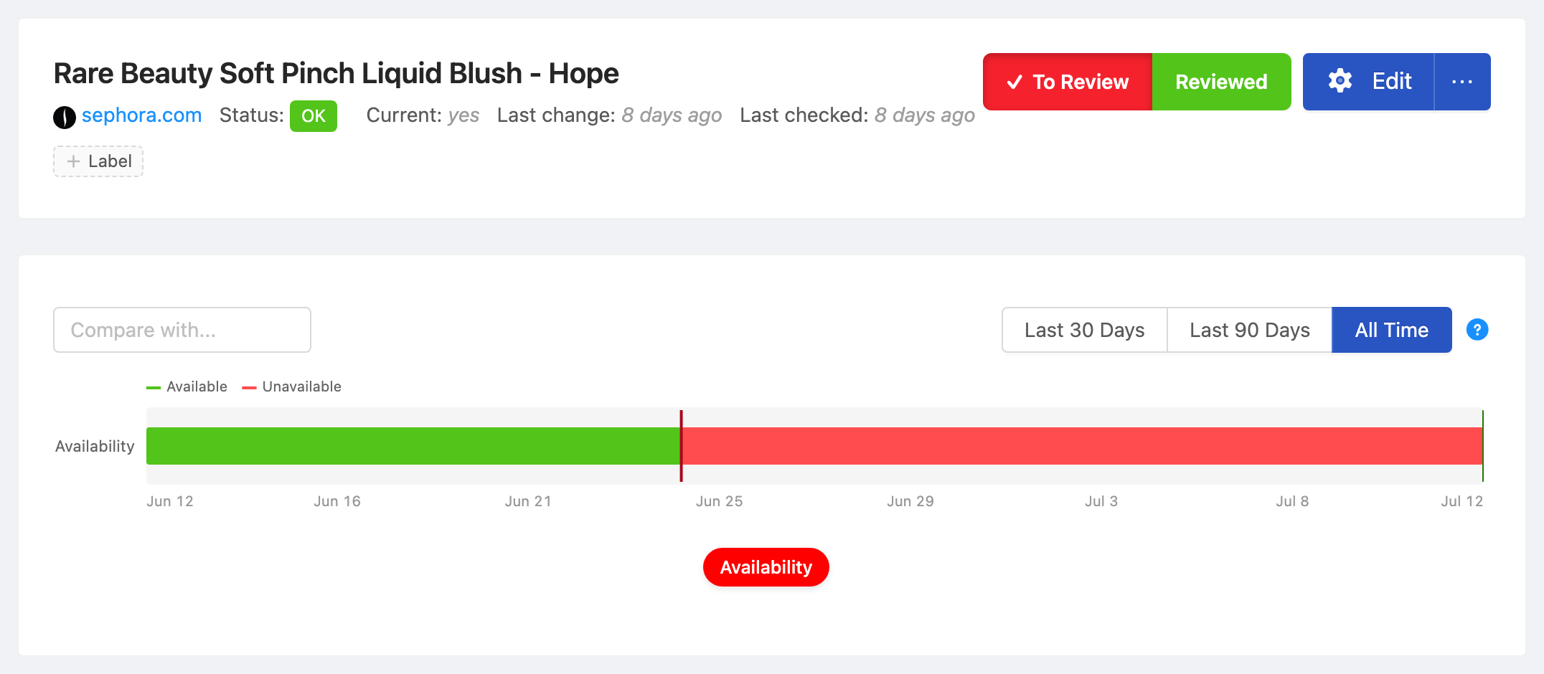Select the Last 90 Days range
1544x674 pixels.
pyautogui.click(x=1250, y=330)
